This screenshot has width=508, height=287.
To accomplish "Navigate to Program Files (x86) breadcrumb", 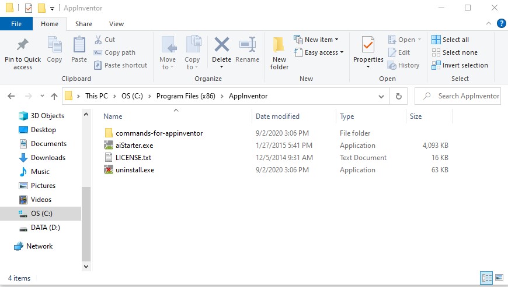I will (x=186, y=96).
